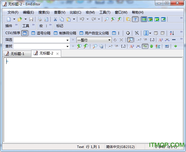The width and height of the screenshot is (186, 152).
Task: Click the plus cell selection mode icon
Action: (128, 33)
